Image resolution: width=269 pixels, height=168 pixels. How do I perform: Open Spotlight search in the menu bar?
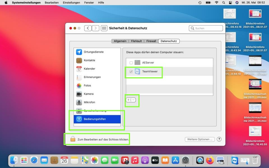224,3
